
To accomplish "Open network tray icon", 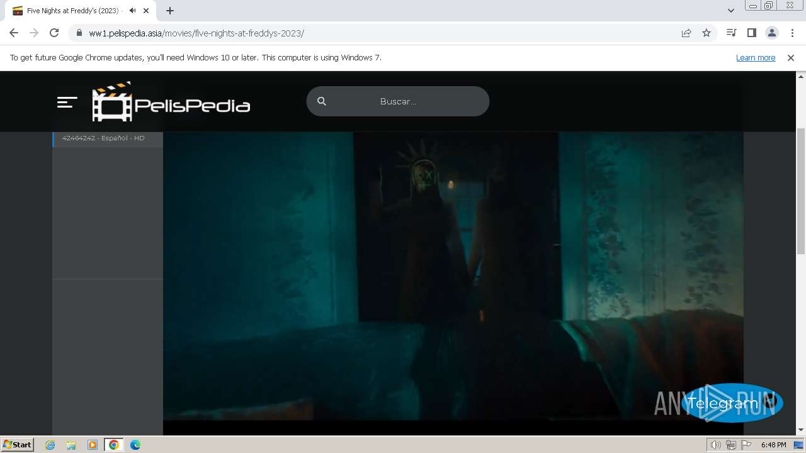I will pyautogui.click(x=731, y=445).
